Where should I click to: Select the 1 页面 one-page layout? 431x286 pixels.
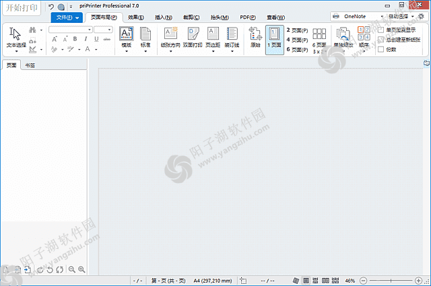tap(274, 40)
